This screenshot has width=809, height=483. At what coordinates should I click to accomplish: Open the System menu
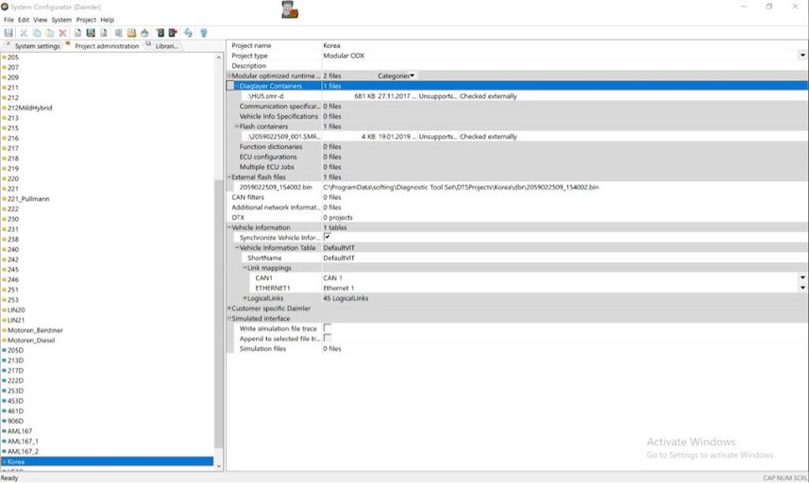click(x=61, y=19)
